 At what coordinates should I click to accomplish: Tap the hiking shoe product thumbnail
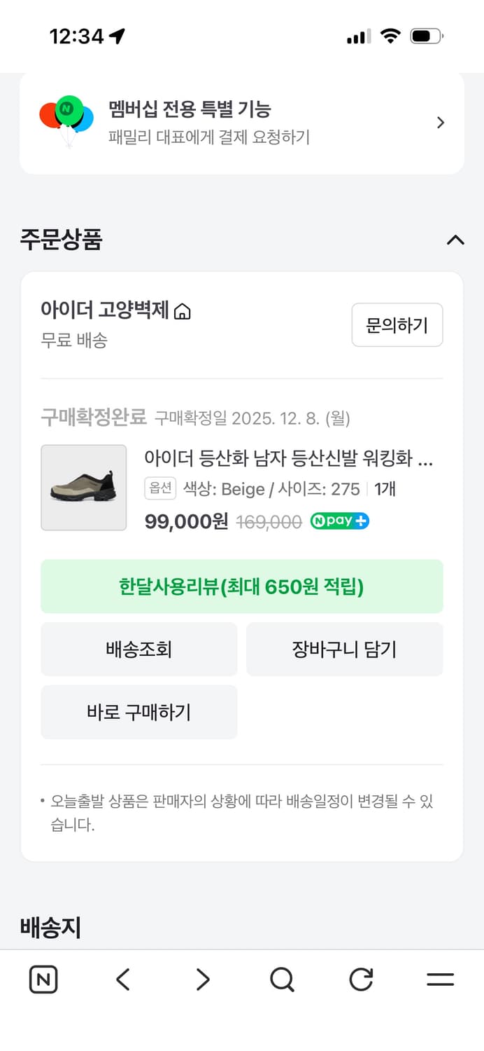(83, 487)
